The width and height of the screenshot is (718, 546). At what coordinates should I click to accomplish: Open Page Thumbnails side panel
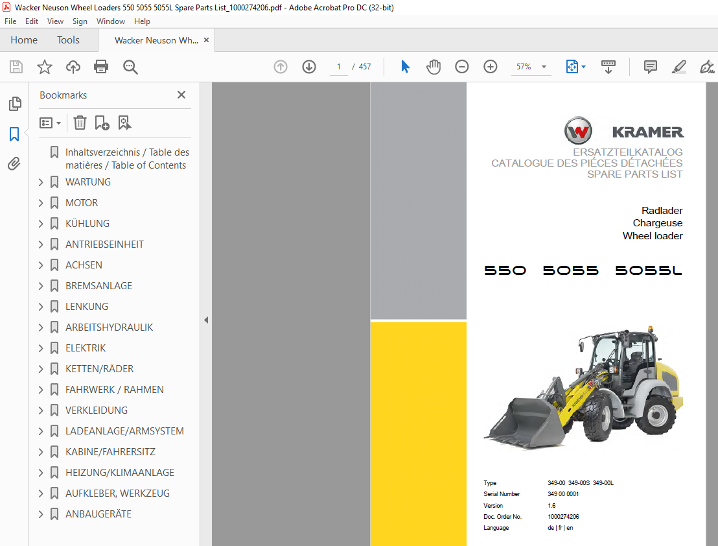15,104
